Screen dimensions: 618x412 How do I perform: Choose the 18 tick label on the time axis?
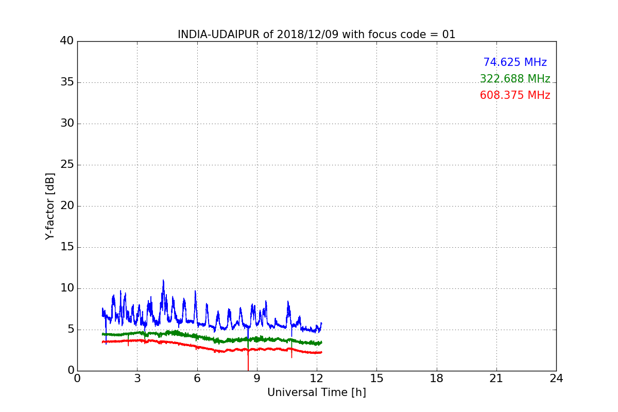(436, 379)
